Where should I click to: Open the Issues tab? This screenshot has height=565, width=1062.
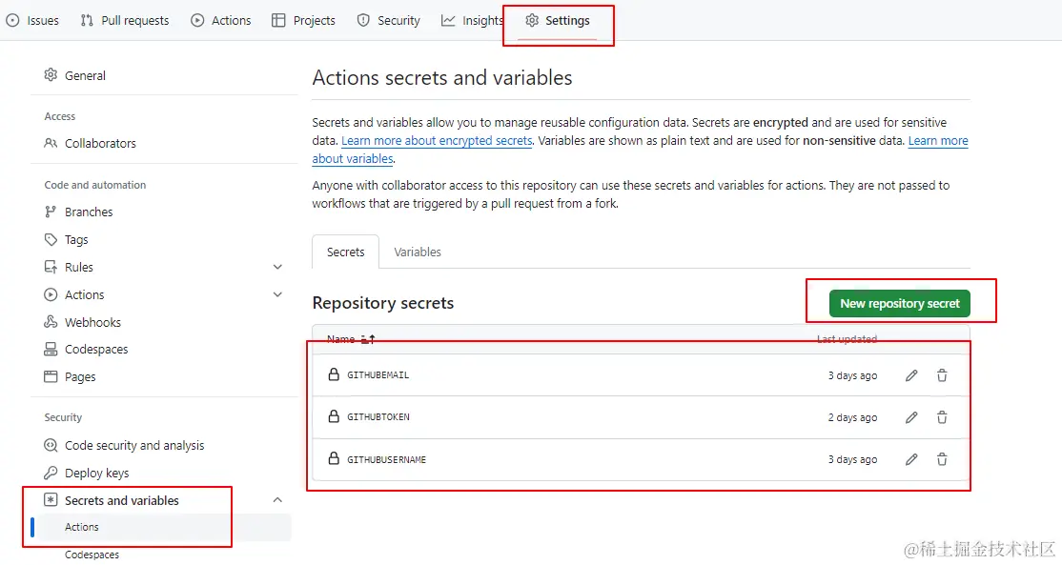[x=32, y=20]
